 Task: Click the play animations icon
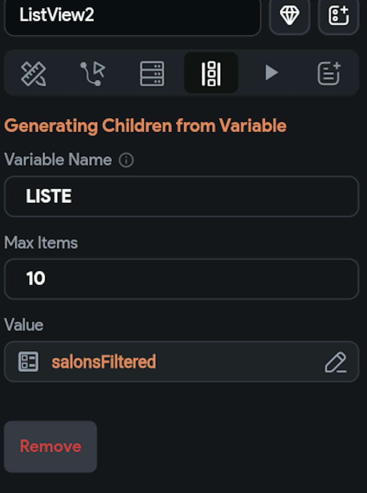click(272, 72)
